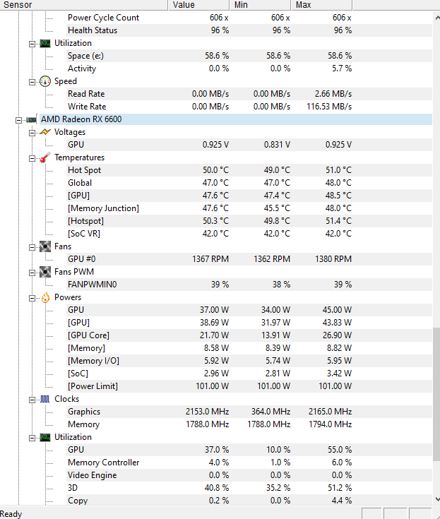Click the AMD Radeon RX 6600 graphics card icon
440x519 pixels.
(32, 119)
